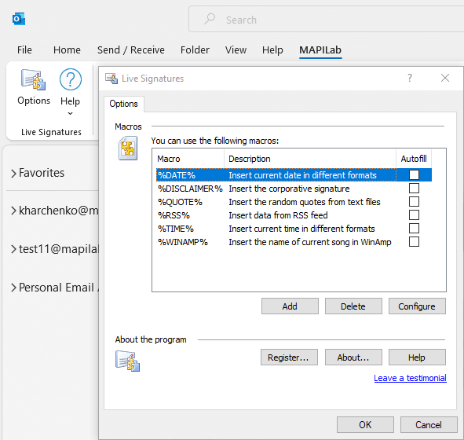Open the Folder tab
This screenshot has width=464, height=440.
point(195,49)
